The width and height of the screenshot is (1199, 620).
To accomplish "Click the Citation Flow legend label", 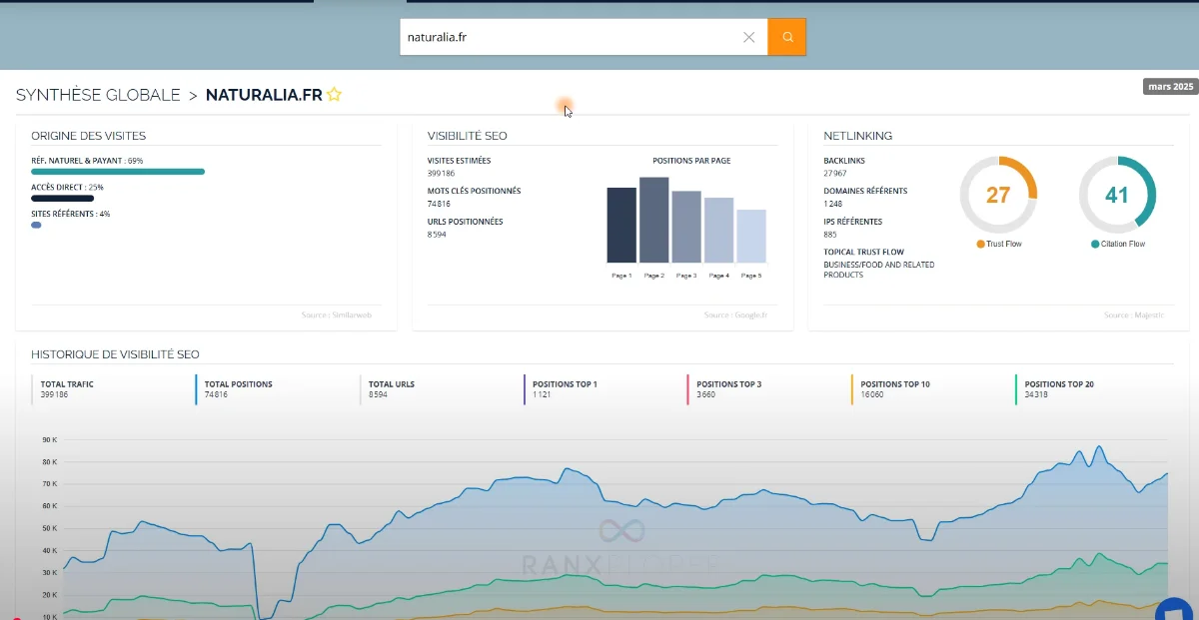I will point(1118,244).
